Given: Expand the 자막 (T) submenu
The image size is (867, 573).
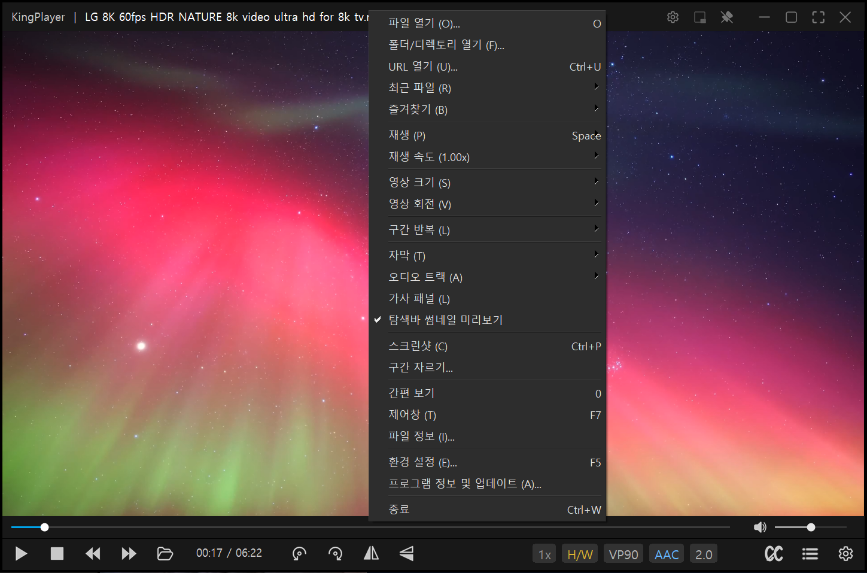Looking at the screenshot, I should coord(407,255).
